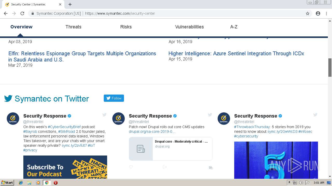Click the 9h timestamp on Drupal tweet
332x186 pixels.
[211, 168]
